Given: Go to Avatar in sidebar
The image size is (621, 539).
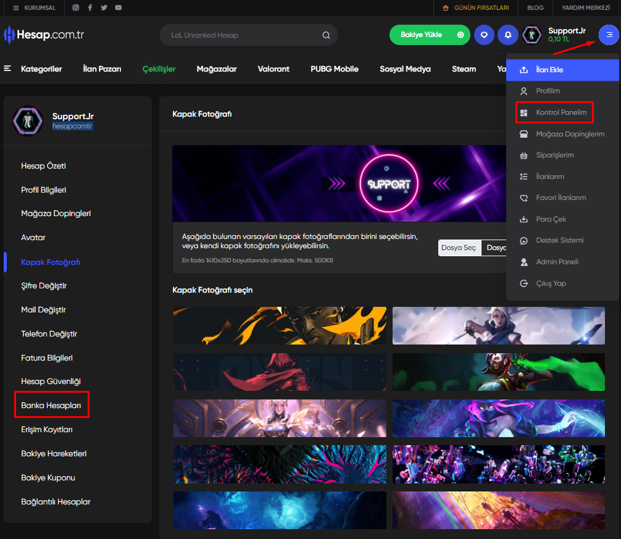Looking at the screenshot, I should tap(33, 238).
